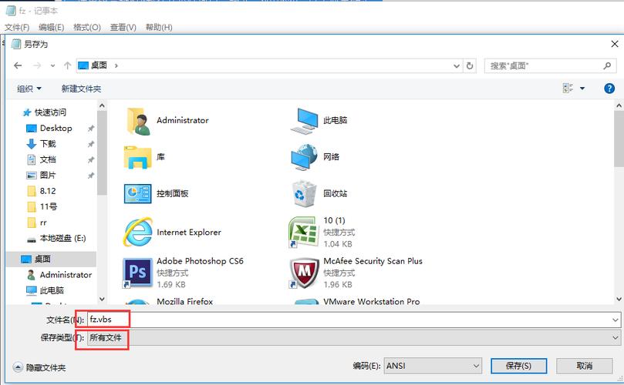Open the 组织 organize dropdown
624x385 pixels.
coord(29,89)
